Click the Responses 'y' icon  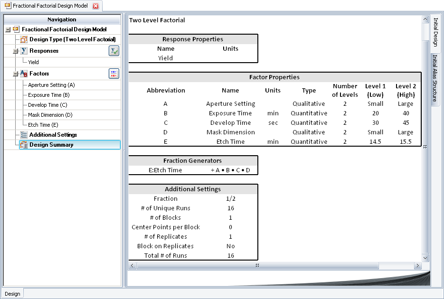click(x=24, y=51)
